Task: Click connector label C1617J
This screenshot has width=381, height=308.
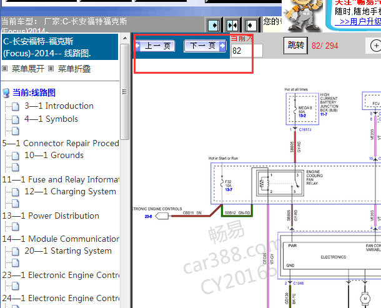Action: [x=305, y=129]
